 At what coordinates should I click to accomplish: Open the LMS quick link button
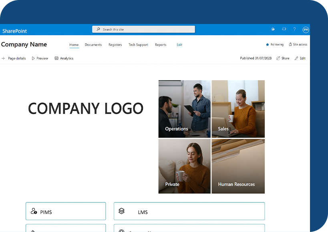pyautogui.click(x=189, y=211)
